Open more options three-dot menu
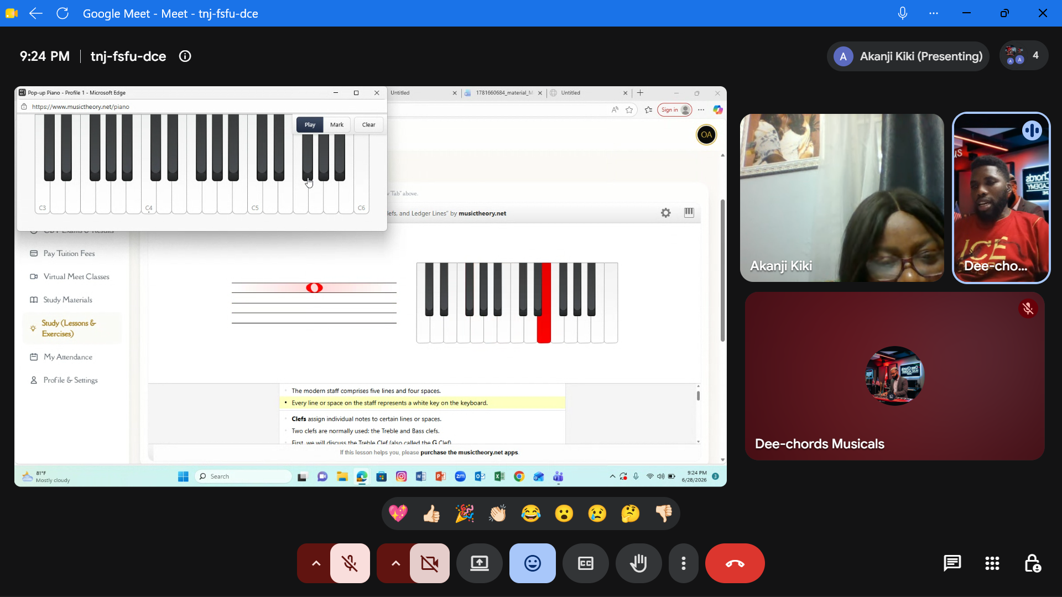1062x597 pixels. [x=684, y=563]
